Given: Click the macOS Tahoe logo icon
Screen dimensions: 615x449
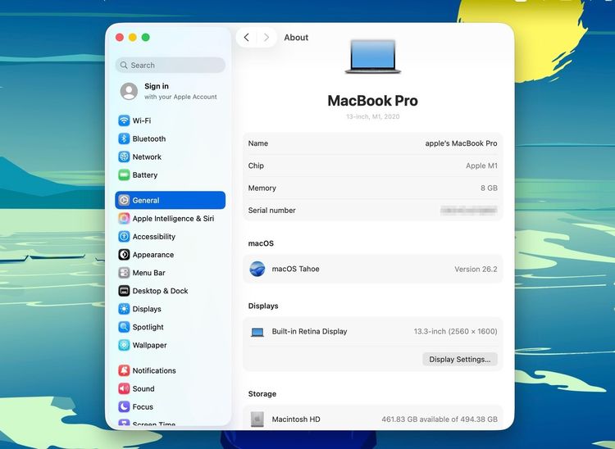Looking at the screenshot, I should [x=257, y=270].
